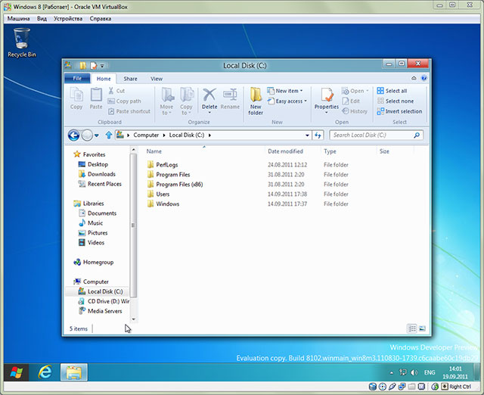Click the Up folder arrow
The image size is (484, 395).
(109, 135)
